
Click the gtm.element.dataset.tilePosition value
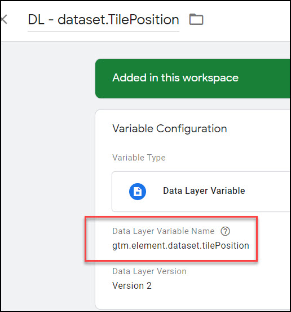point(180,245)
